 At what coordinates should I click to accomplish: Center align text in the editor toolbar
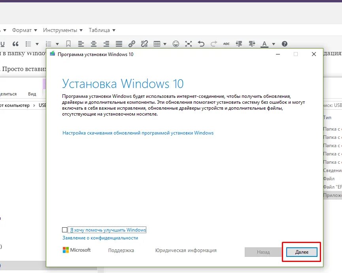click(x=94, y=44)
